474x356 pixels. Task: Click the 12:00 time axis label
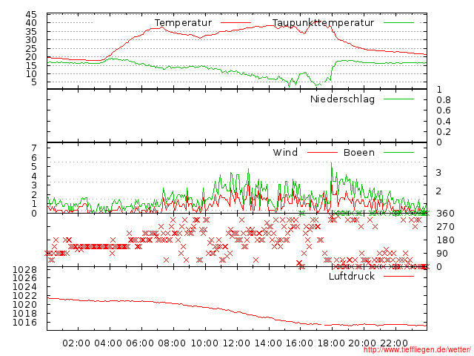(236, 343)
